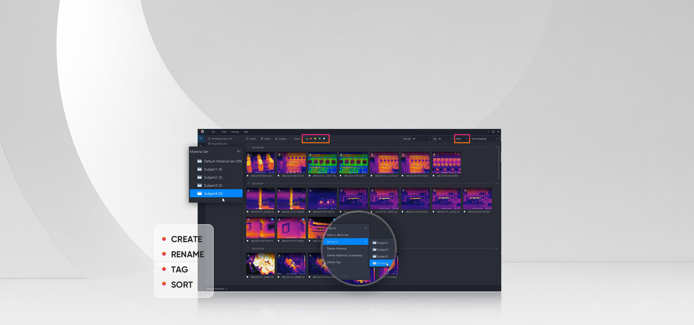Image resolution: width=694 pixels, height=325 pixels.
Task: Click the plus icon in Material Set panel
Action: [238, 151]
